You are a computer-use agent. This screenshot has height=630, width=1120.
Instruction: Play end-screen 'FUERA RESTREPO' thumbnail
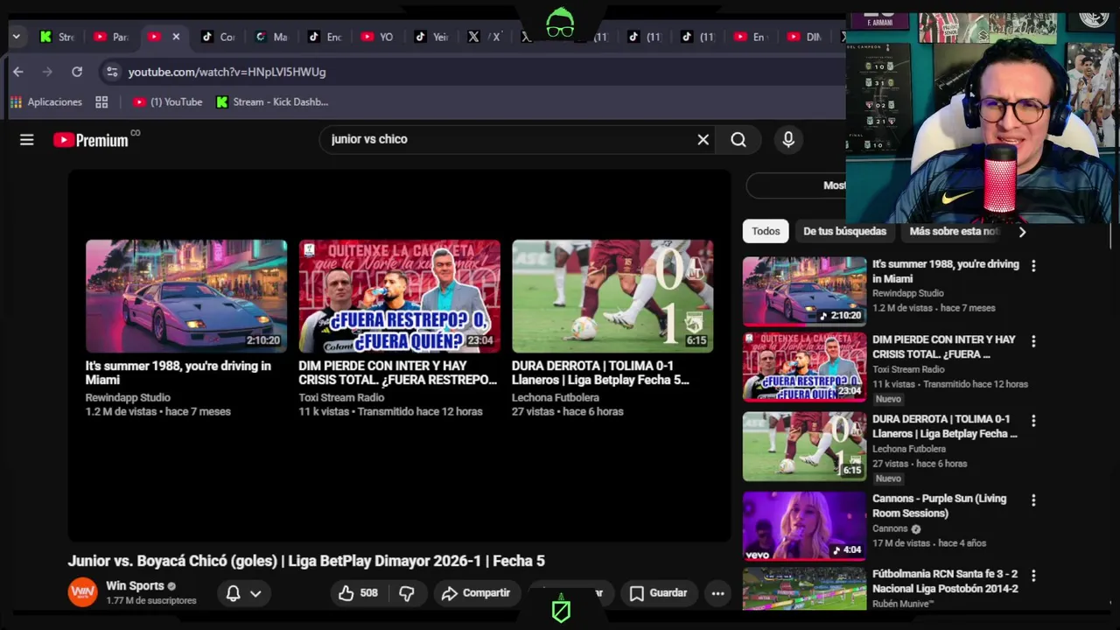pos(400,296)
